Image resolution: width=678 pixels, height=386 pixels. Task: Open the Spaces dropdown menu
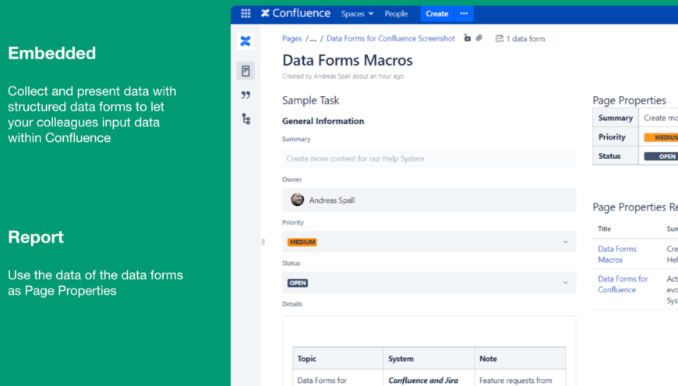coord(357,13)
